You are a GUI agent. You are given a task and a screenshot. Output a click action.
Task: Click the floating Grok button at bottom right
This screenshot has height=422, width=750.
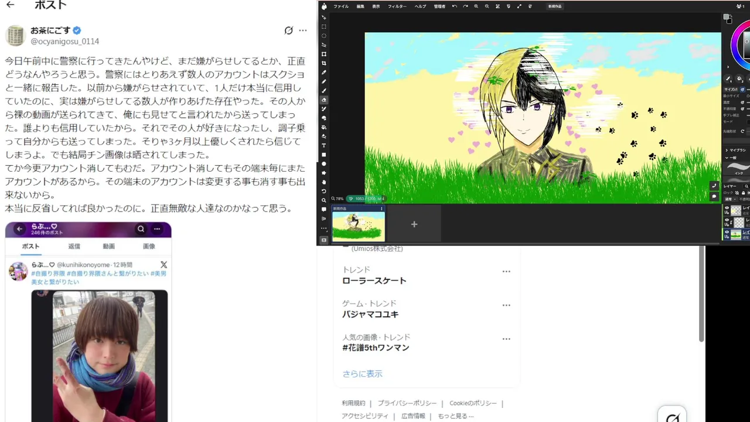[x=672, y=417]
